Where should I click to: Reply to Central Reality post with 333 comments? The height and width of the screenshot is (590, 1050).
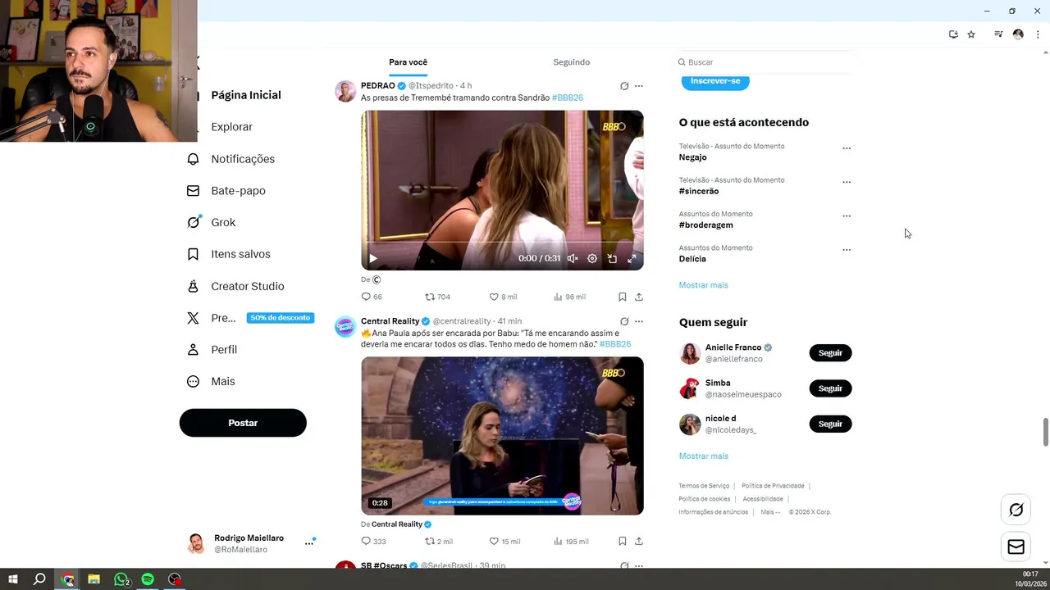[x=366, y=541]
